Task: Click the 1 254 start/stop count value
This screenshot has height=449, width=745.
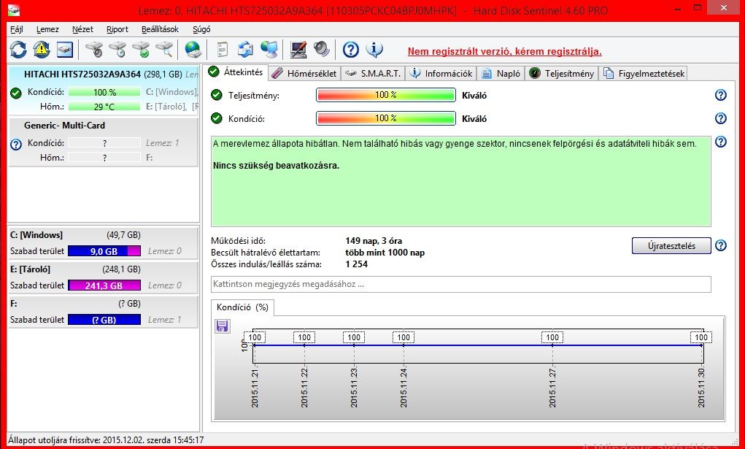Action: 356,264
